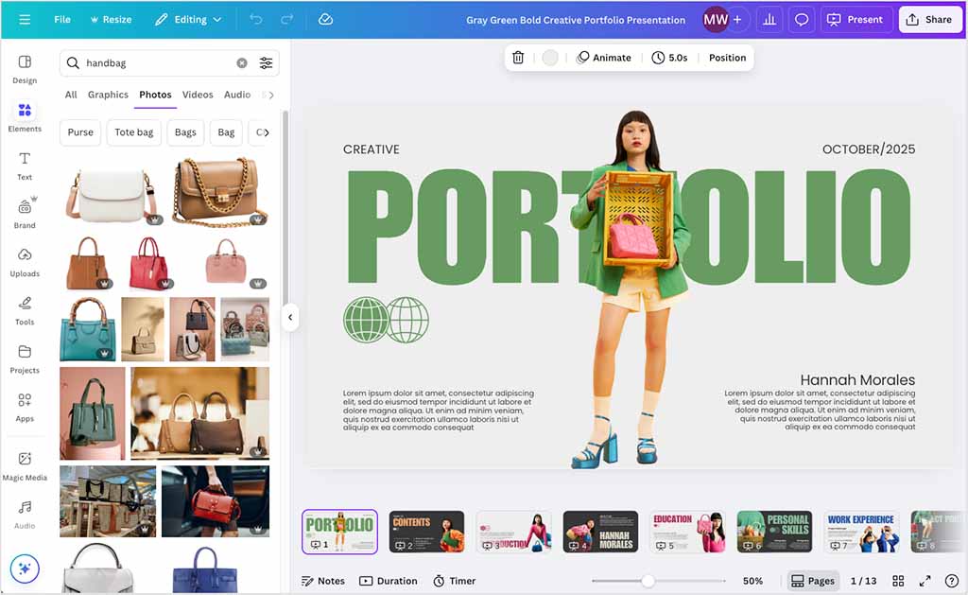
Task: Switch to the Graphics tab
Action: coord(108,95)
